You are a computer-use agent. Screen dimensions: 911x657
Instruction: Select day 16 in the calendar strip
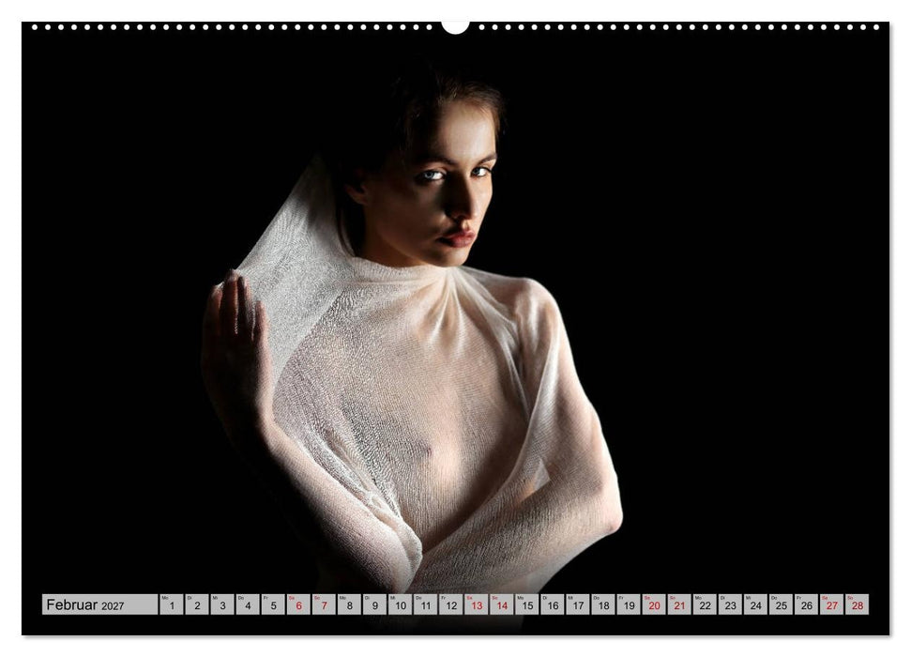point(553,604)
